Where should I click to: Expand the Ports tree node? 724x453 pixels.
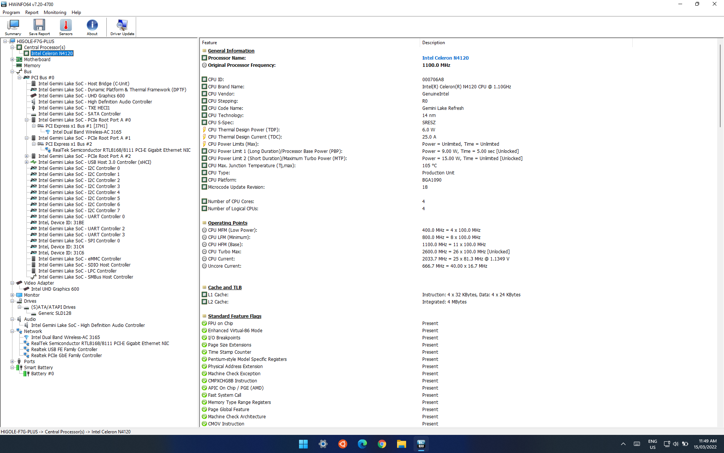pyautogui.click(x=12, y=362)
